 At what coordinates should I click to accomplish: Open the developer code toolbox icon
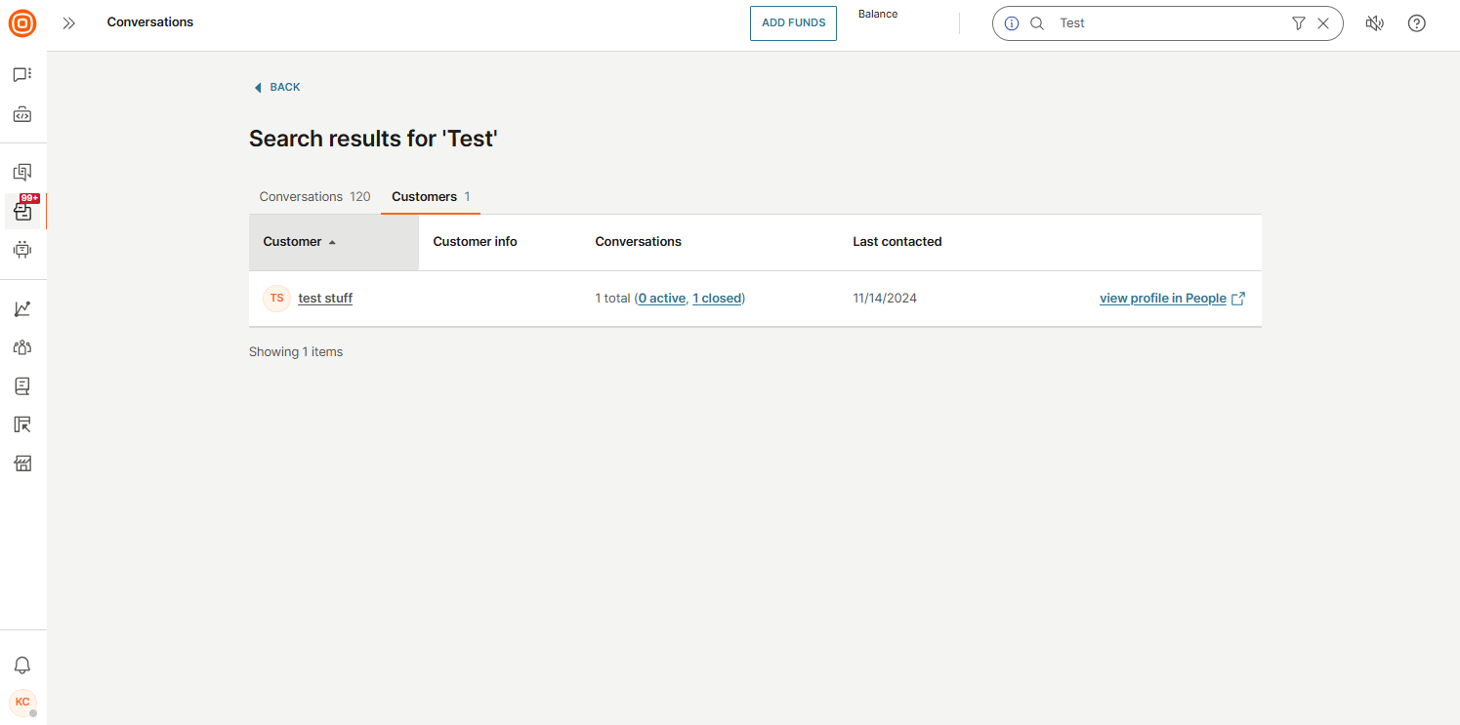click(22, 114)
